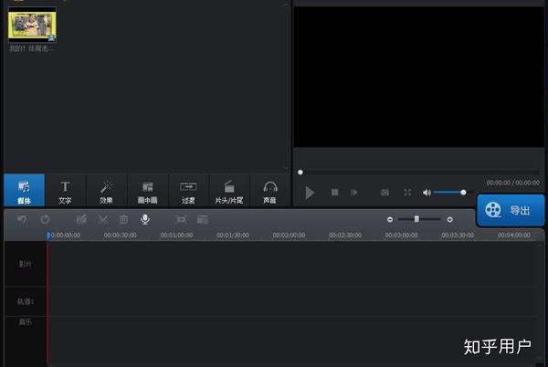Click the mosaic icon beside the crop icon
548x367 pixels.
(203, 220)
